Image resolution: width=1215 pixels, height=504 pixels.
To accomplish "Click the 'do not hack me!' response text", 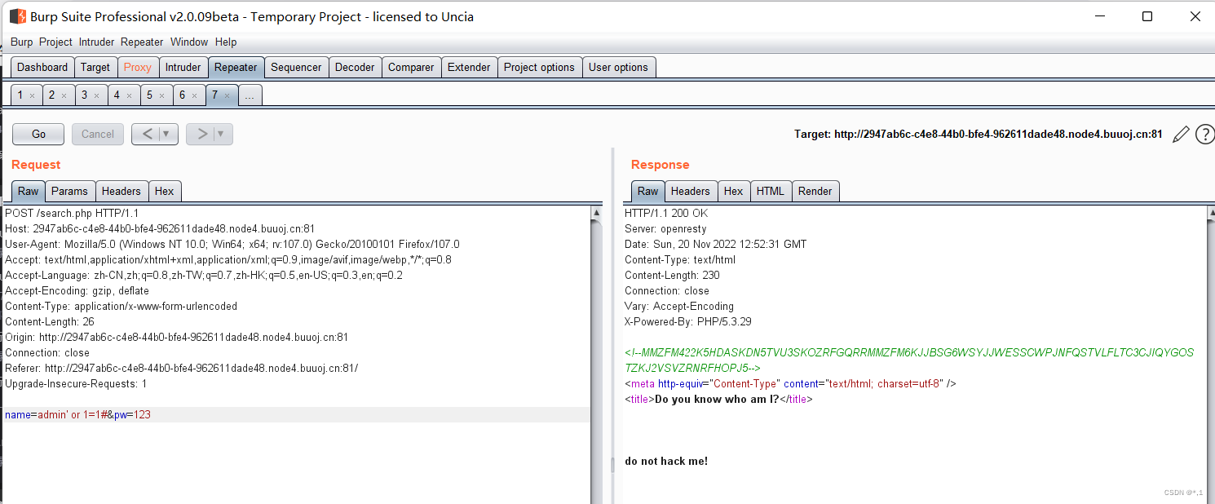I will (x=666, y=462).
